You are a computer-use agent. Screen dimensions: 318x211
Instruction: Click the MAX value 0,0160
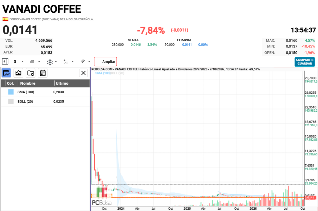tap(291, 41)
